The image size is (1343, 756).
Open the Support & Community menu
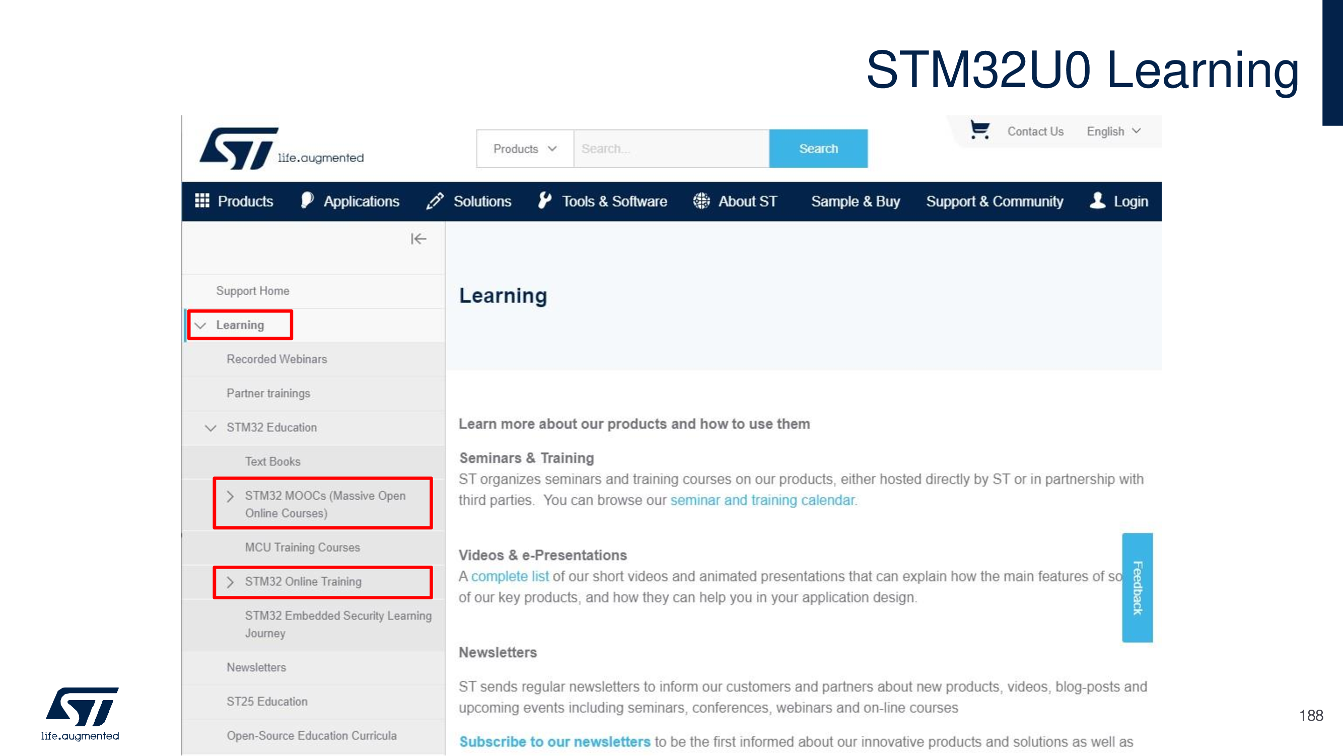[x=994, y=201]
